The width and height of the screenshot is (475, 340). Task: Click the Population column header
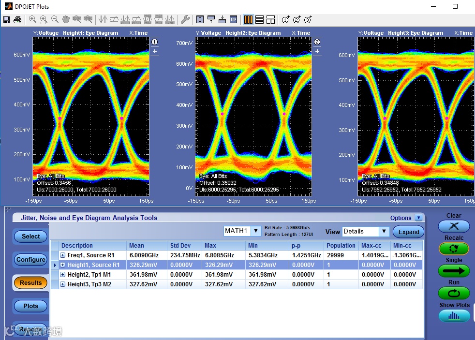tap(341, 246)
